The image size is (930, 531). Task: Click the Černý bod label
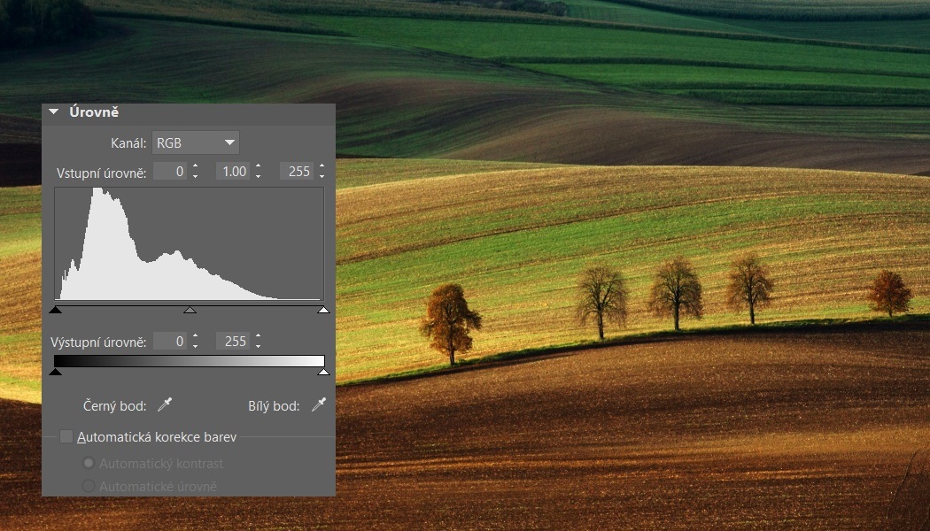(114, 406)
